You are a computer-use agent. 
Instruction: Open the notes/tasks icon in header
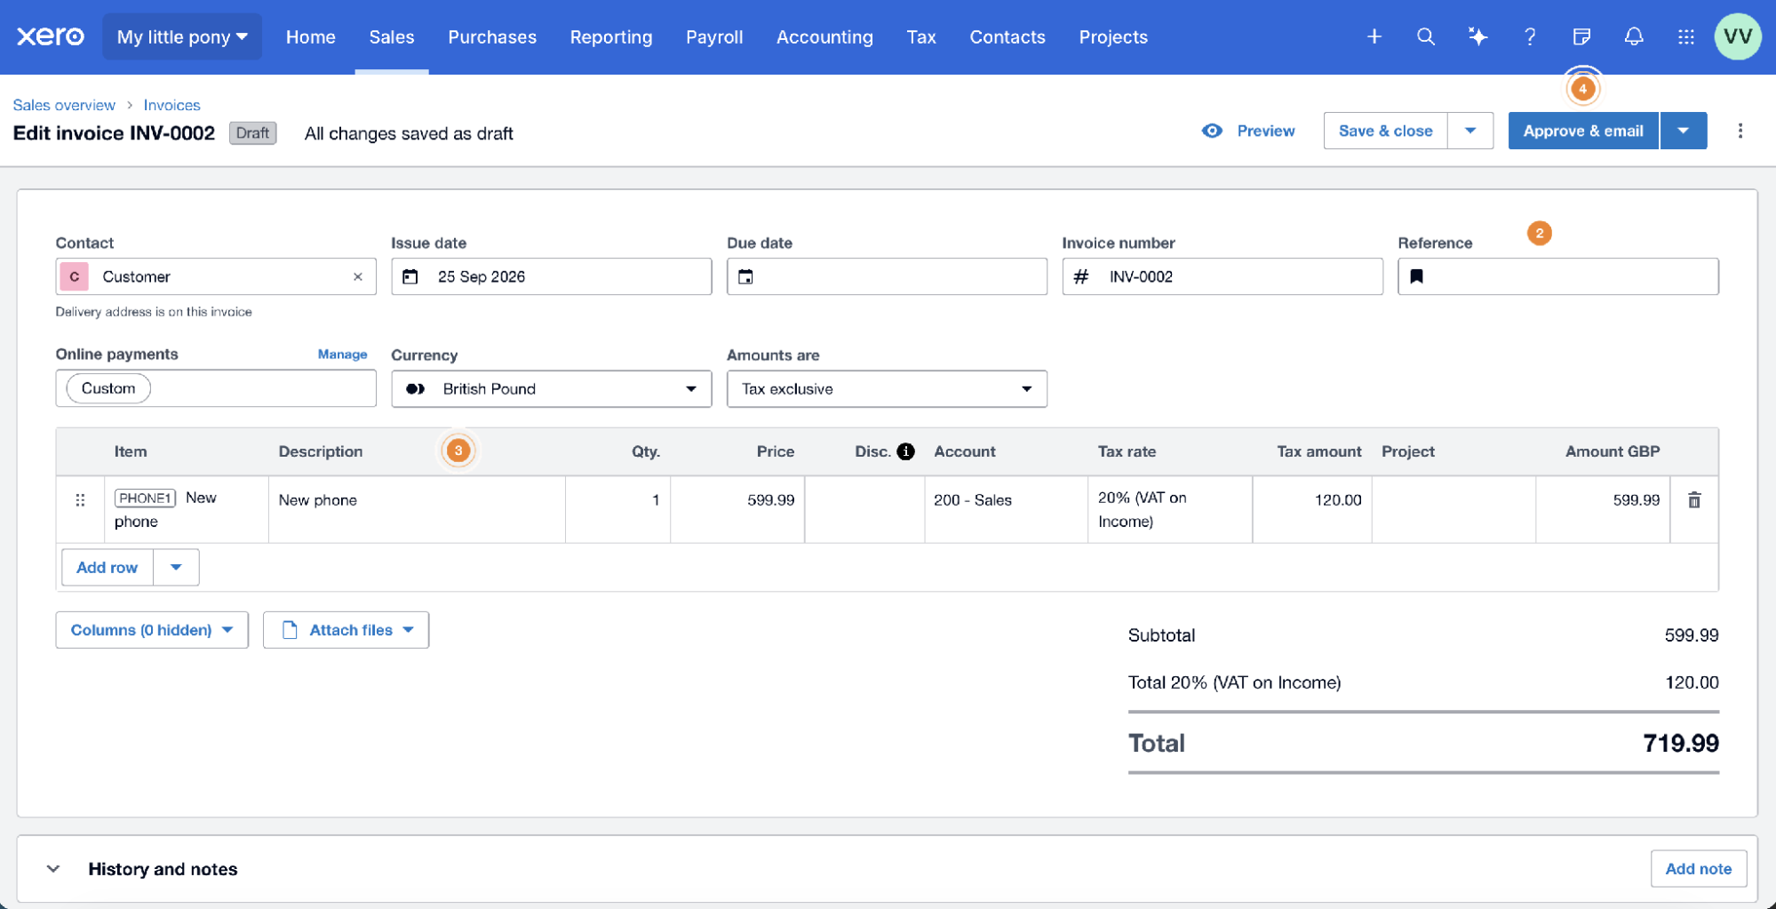click(x=1581, y=36)
